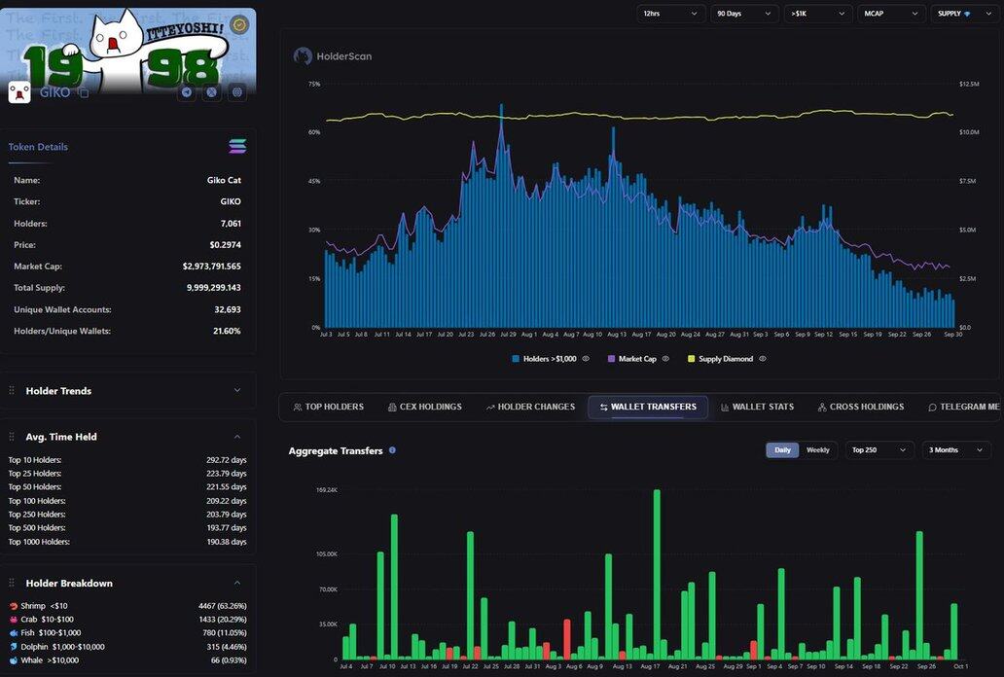Click the blue Holders >$1,000 legend swatch

point(516,359)
